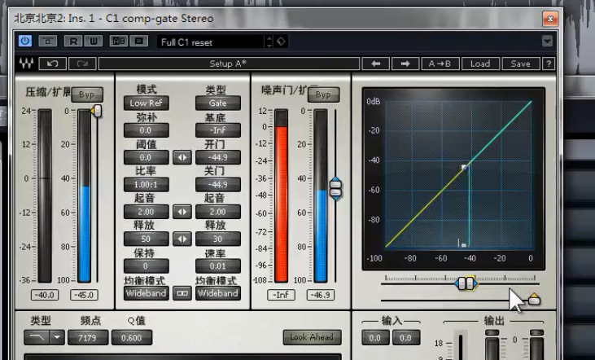This screenshot has width=595, height=360.
Task: Select the compressor attack 2.00 field
Action: click(146, 212)
